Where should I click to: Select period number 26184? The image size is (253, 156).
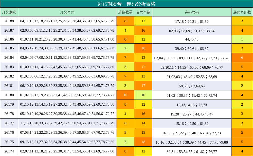(9, 57)
